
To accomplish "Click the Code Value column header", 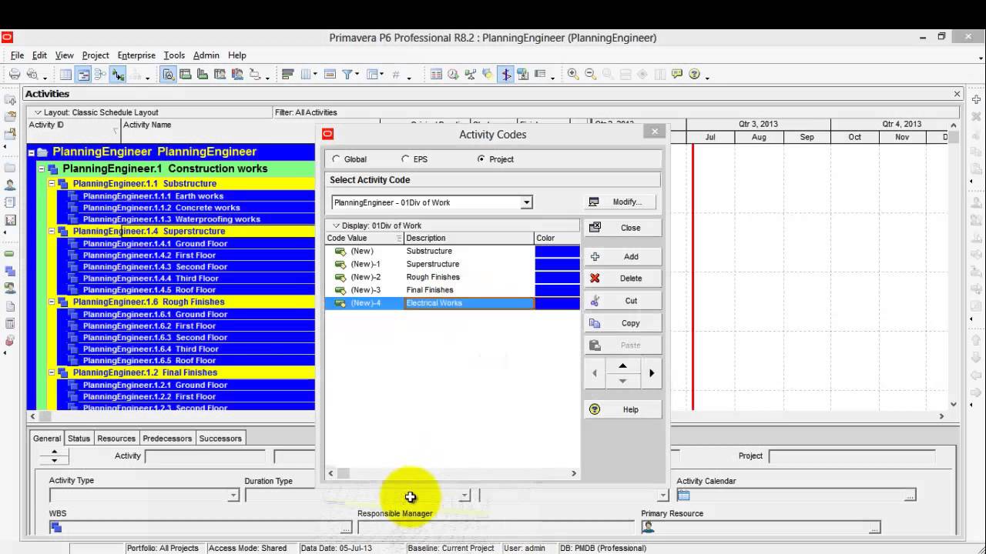I will point(364,239).
